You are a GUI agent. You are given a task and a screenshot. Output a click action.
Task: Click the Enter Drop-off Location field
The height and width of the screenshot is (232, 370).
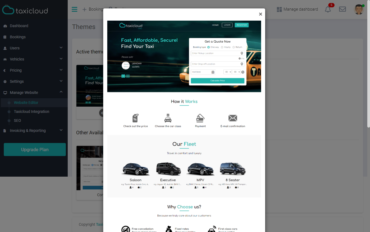click(x=218, y=64)
